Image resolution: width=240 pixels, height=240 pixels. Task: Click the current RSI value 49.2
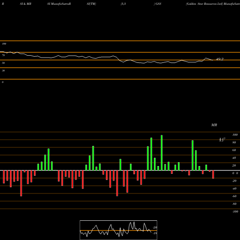tap(219, 59)
